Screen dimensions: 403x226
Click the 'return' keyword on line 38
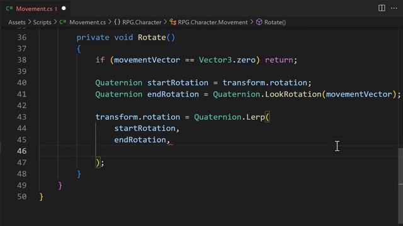click(279, 60)
